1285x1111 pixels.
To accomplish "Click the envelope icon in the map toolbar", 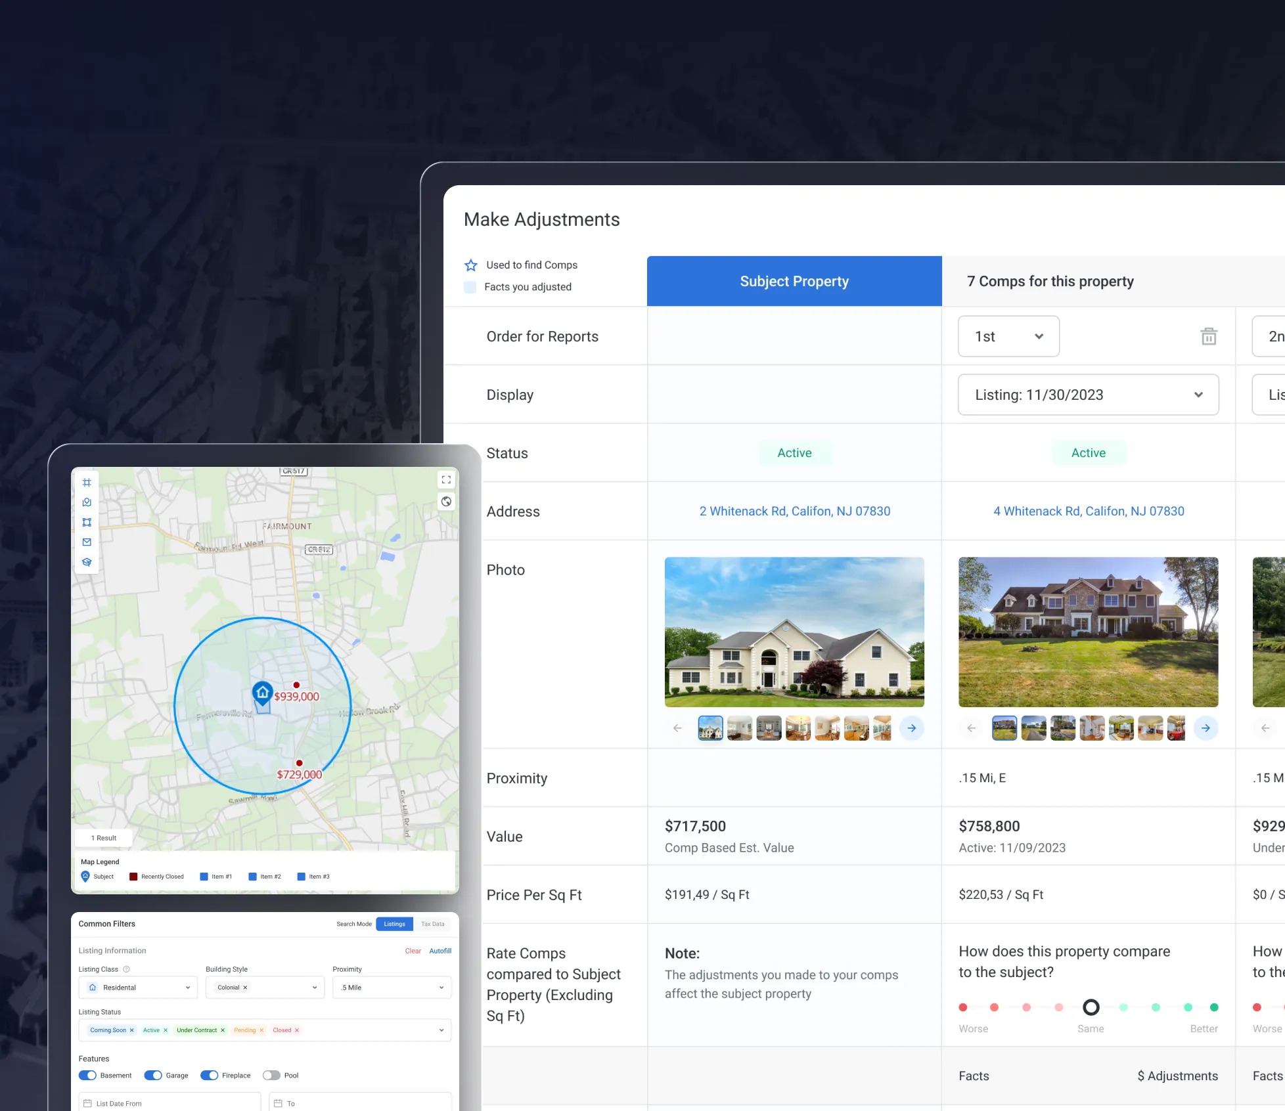I will 87,542.
